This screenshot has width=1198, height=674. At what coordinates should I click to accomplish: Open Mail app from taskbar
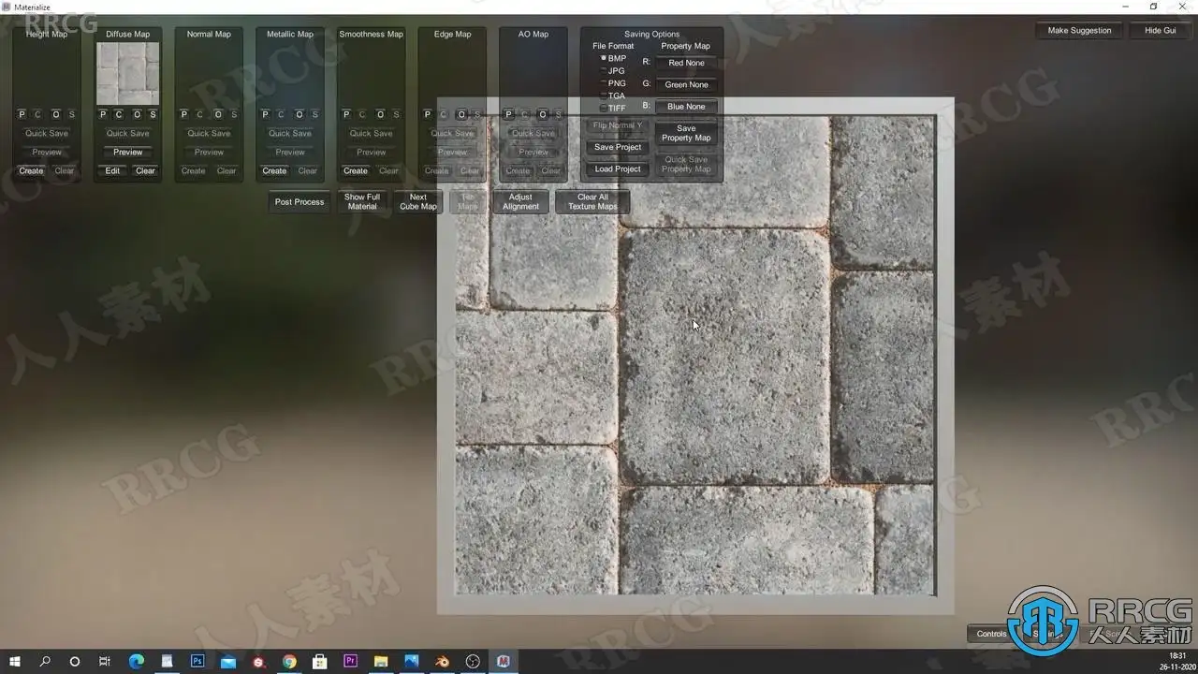pos(228,661)
